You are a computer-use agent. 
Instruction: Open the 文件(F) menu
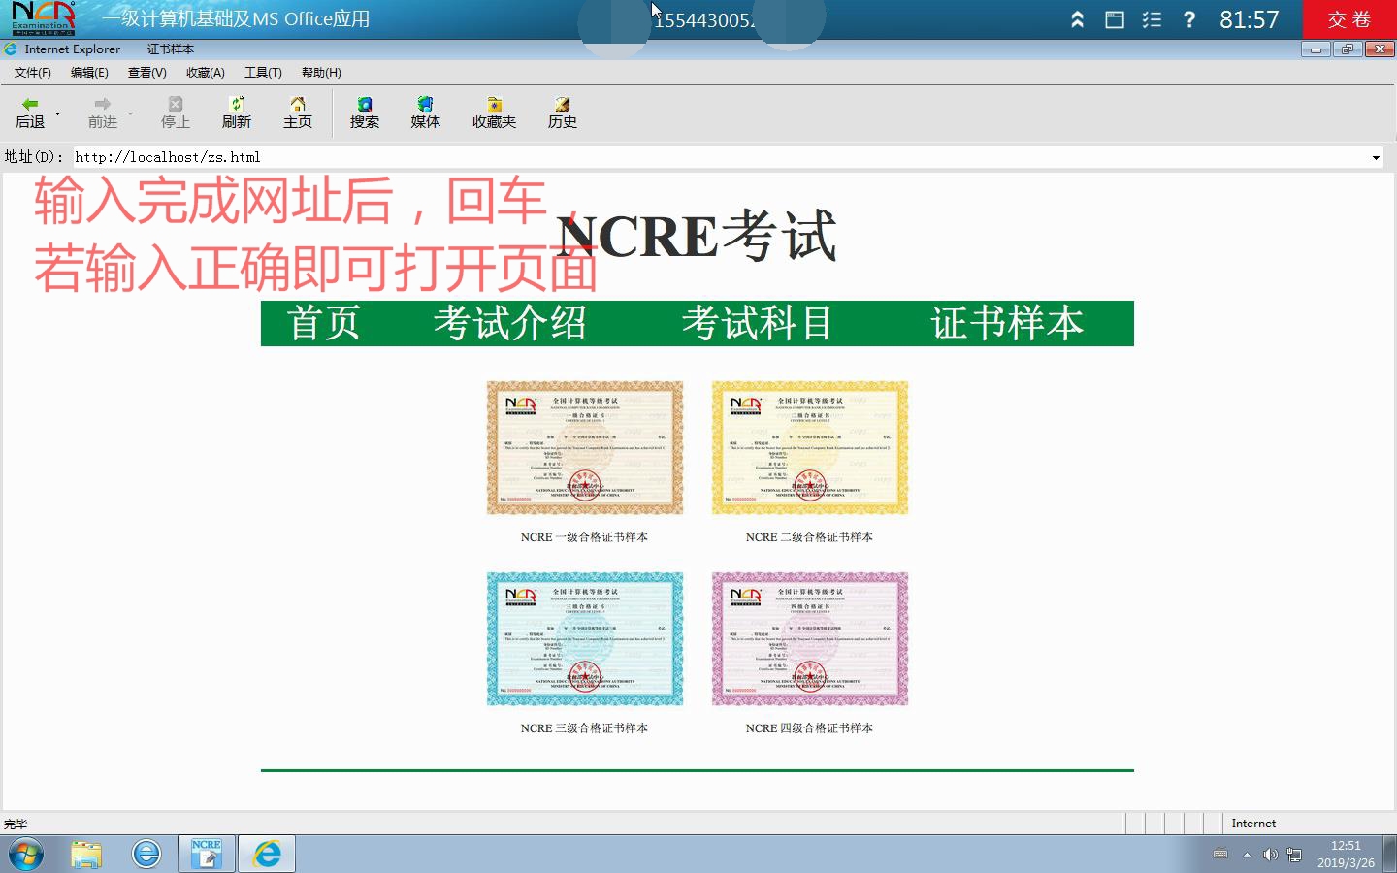coord(33,73)
